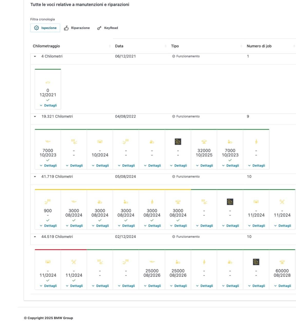Sort by the Numero di job column
The image size is (296, 324).
point(259,46)
